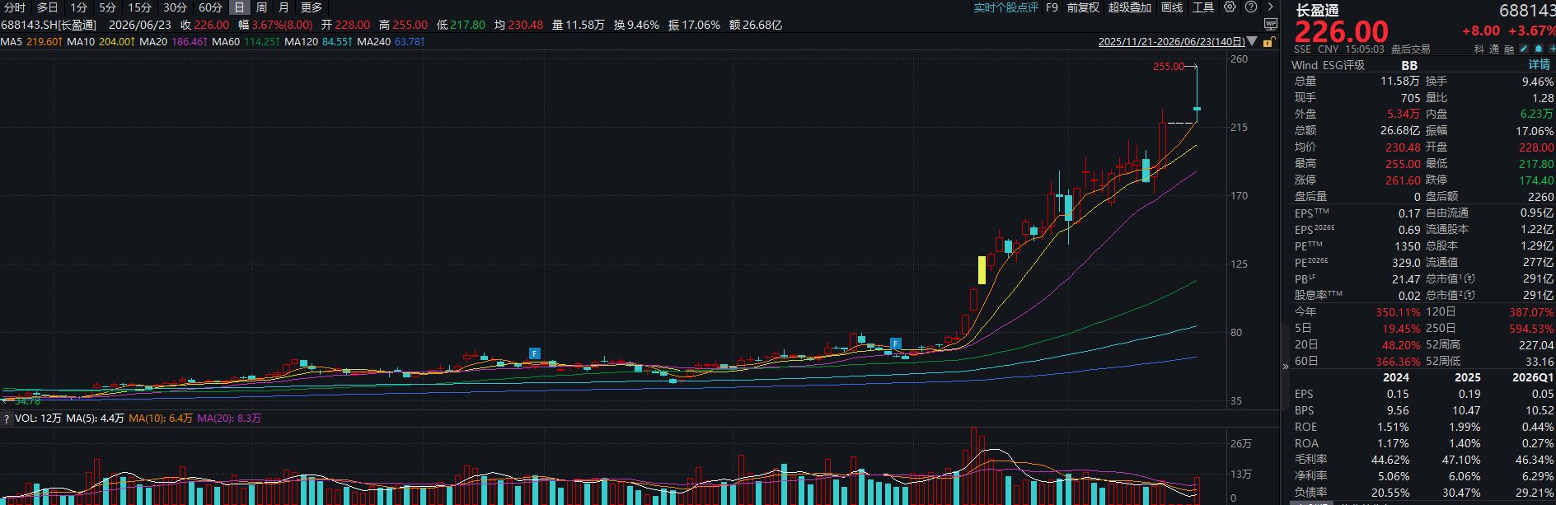Click the MA(5): 4.4万 volume label
1556x505 pixels.
click(95, 418)
